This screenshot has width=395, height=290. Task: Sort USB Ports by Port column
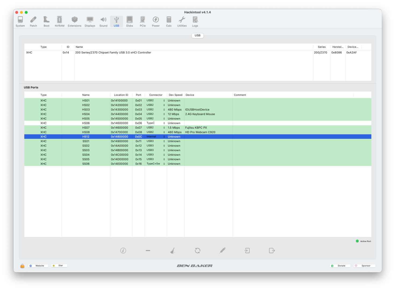[138, 95]
